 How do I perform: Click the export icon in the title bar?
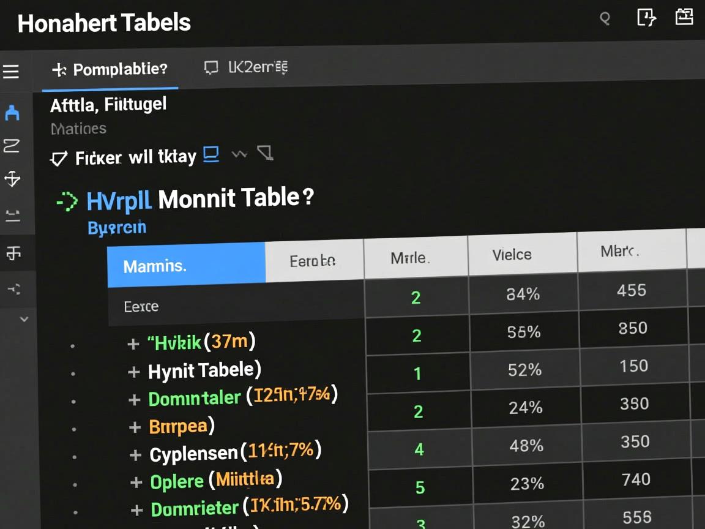[x=646, y=18]
